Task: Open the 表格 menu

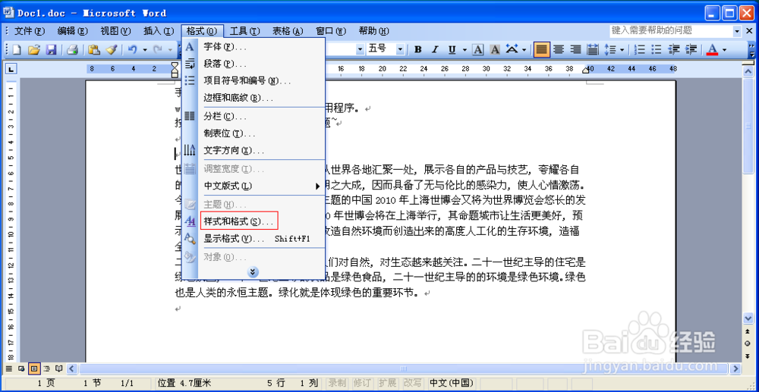Action: [288, 31]
